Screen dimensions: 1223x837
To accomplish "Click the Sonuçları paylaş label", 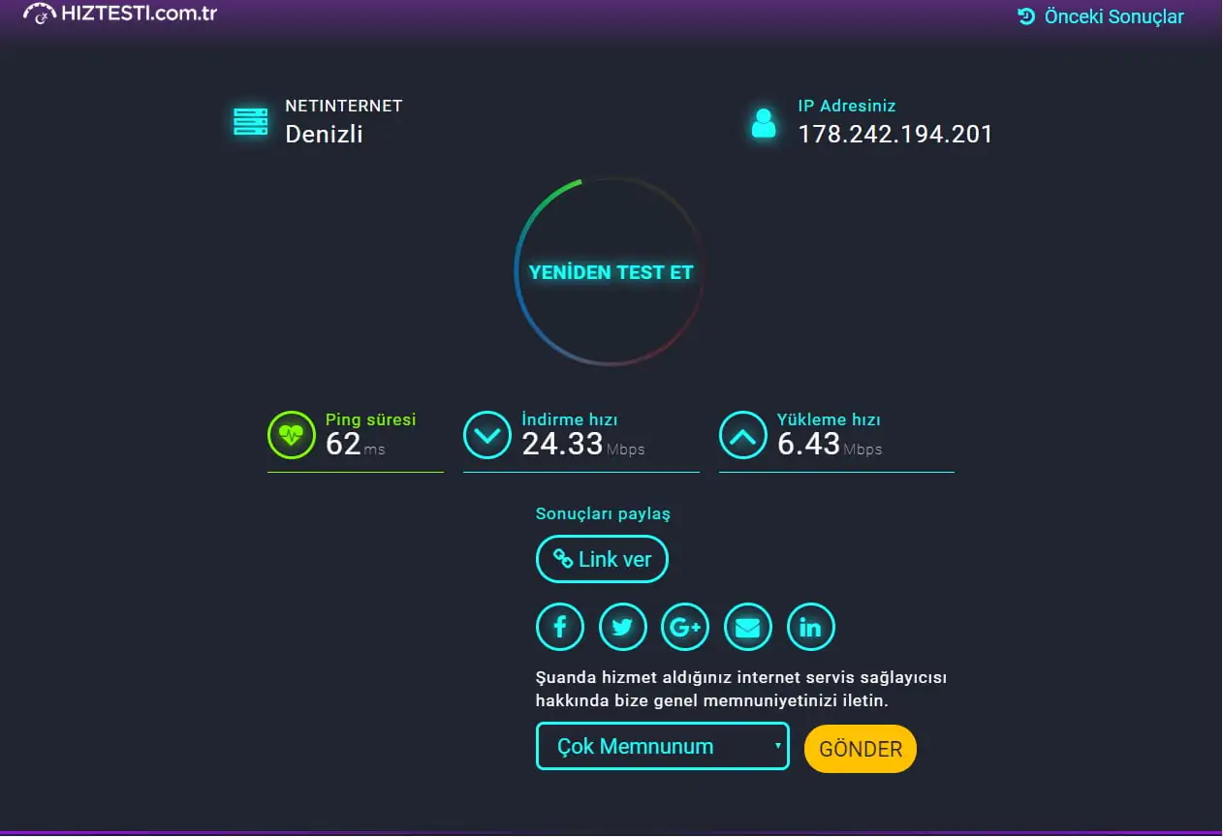I will 603,513.
